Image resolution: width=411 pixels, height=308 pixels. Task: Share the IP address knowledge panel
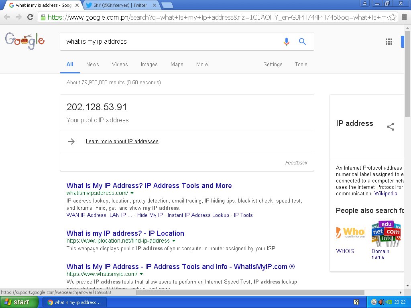390,127
